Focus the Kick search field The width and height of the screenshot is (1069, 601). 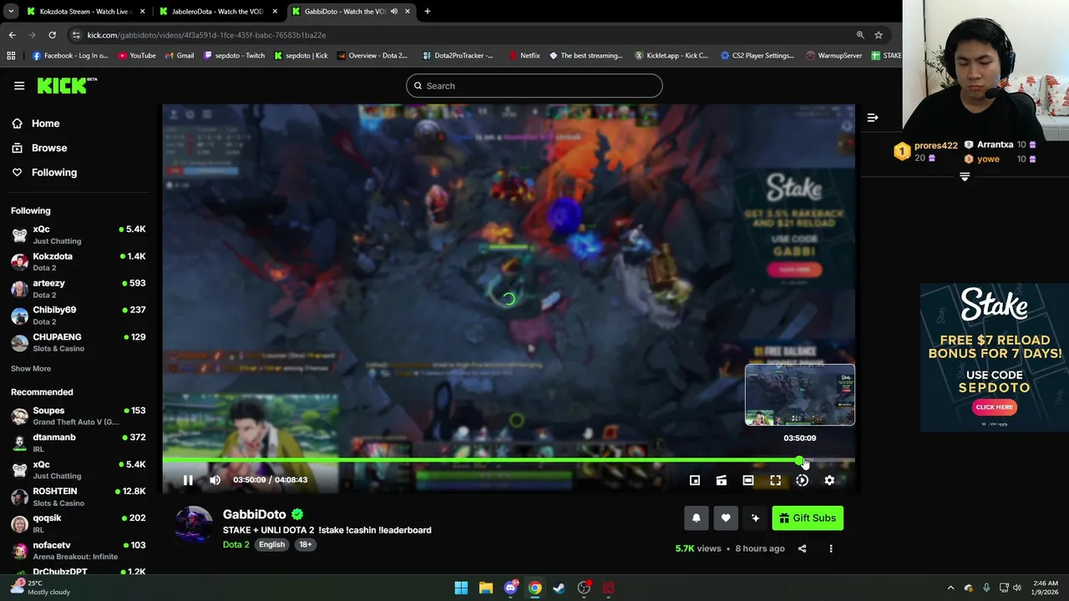pyautogui.click(x=534, y=85)
